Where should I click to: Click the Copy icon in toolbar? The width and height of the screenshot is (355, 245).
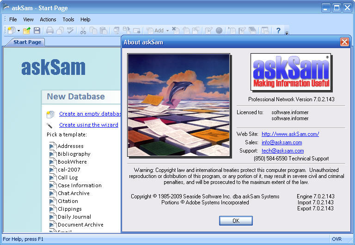pos(93,31)
